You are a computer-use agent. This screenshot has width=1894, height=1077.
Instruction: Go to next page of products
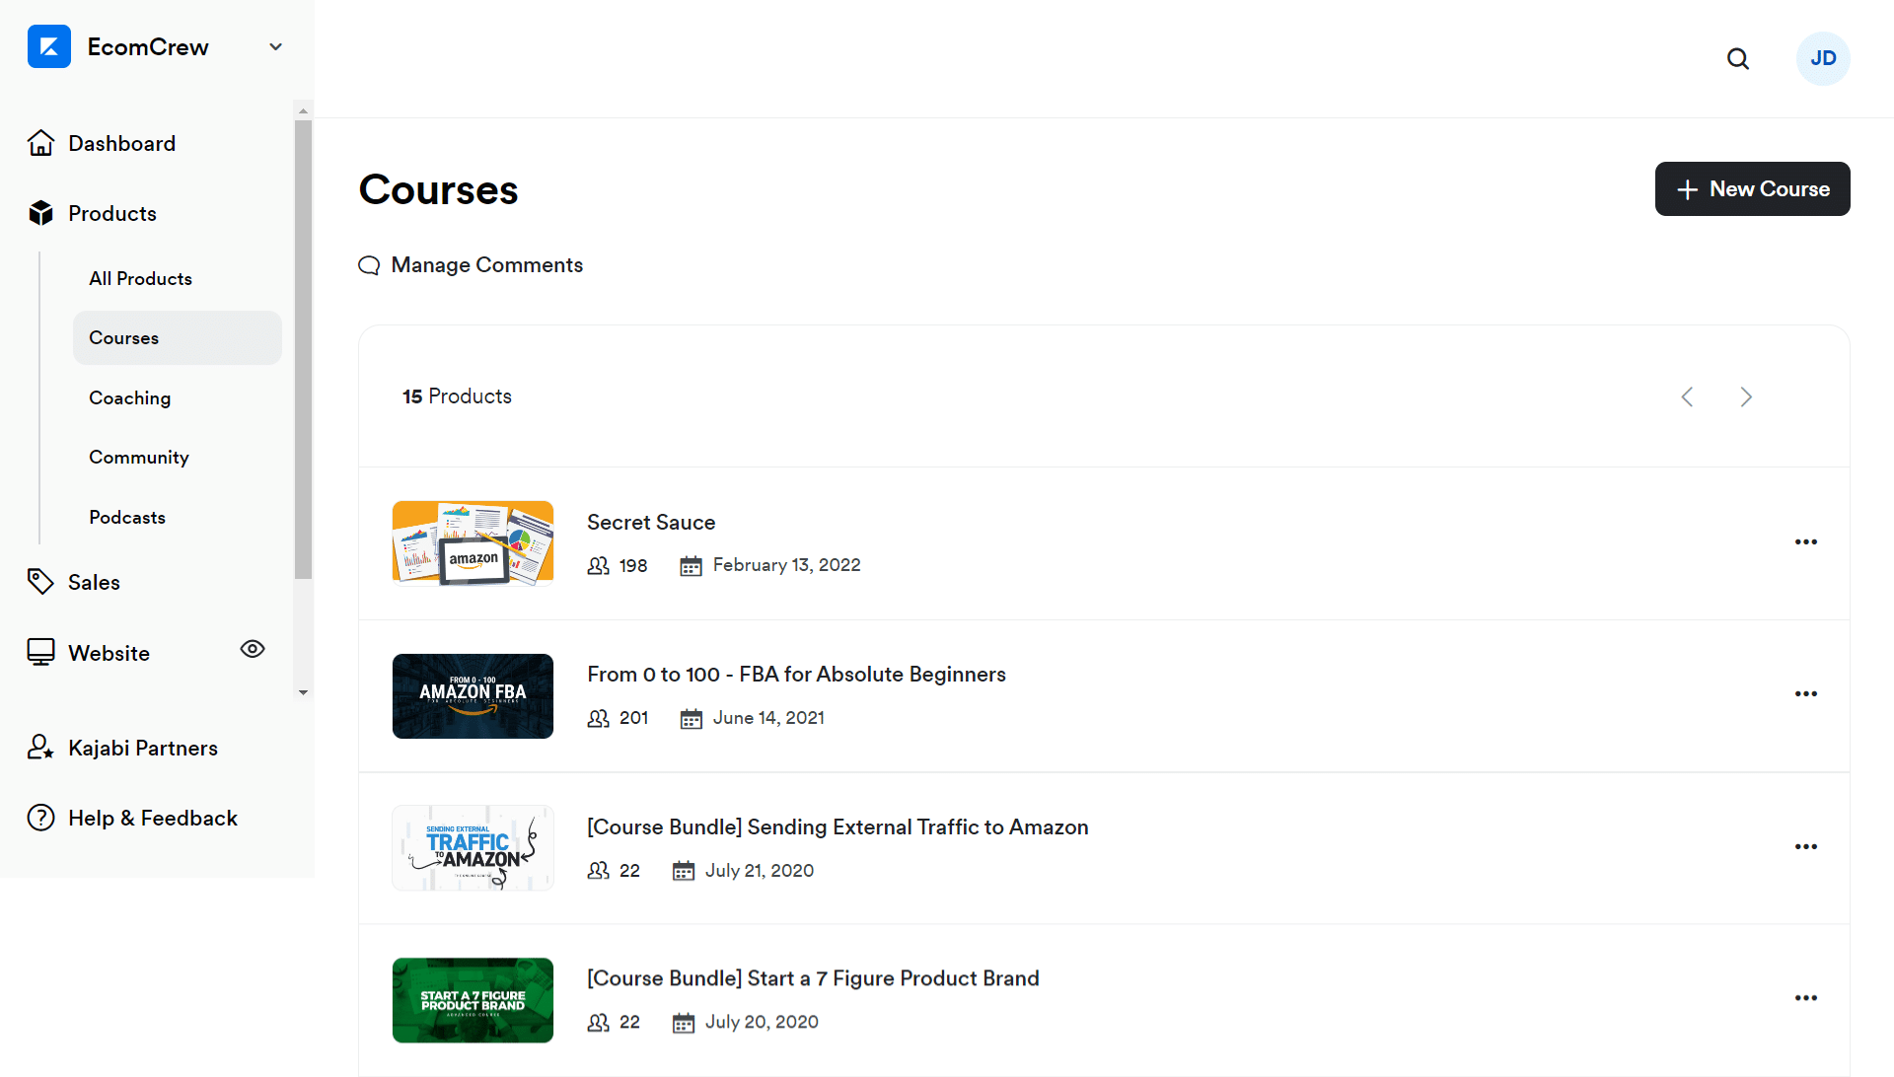click(x=1746, y=396)
